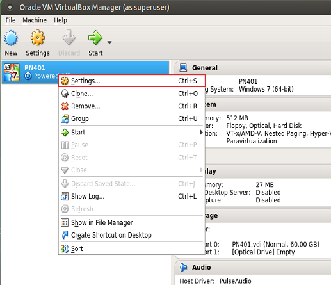Choose Show Log... in the context menu
The width and height of the screenshot is (331, 285).
coord(132,196)
